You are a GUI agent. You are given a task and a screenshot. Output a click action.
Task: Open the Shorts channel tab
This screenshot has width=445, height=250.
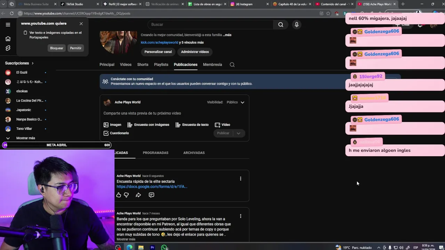(143, 65)
